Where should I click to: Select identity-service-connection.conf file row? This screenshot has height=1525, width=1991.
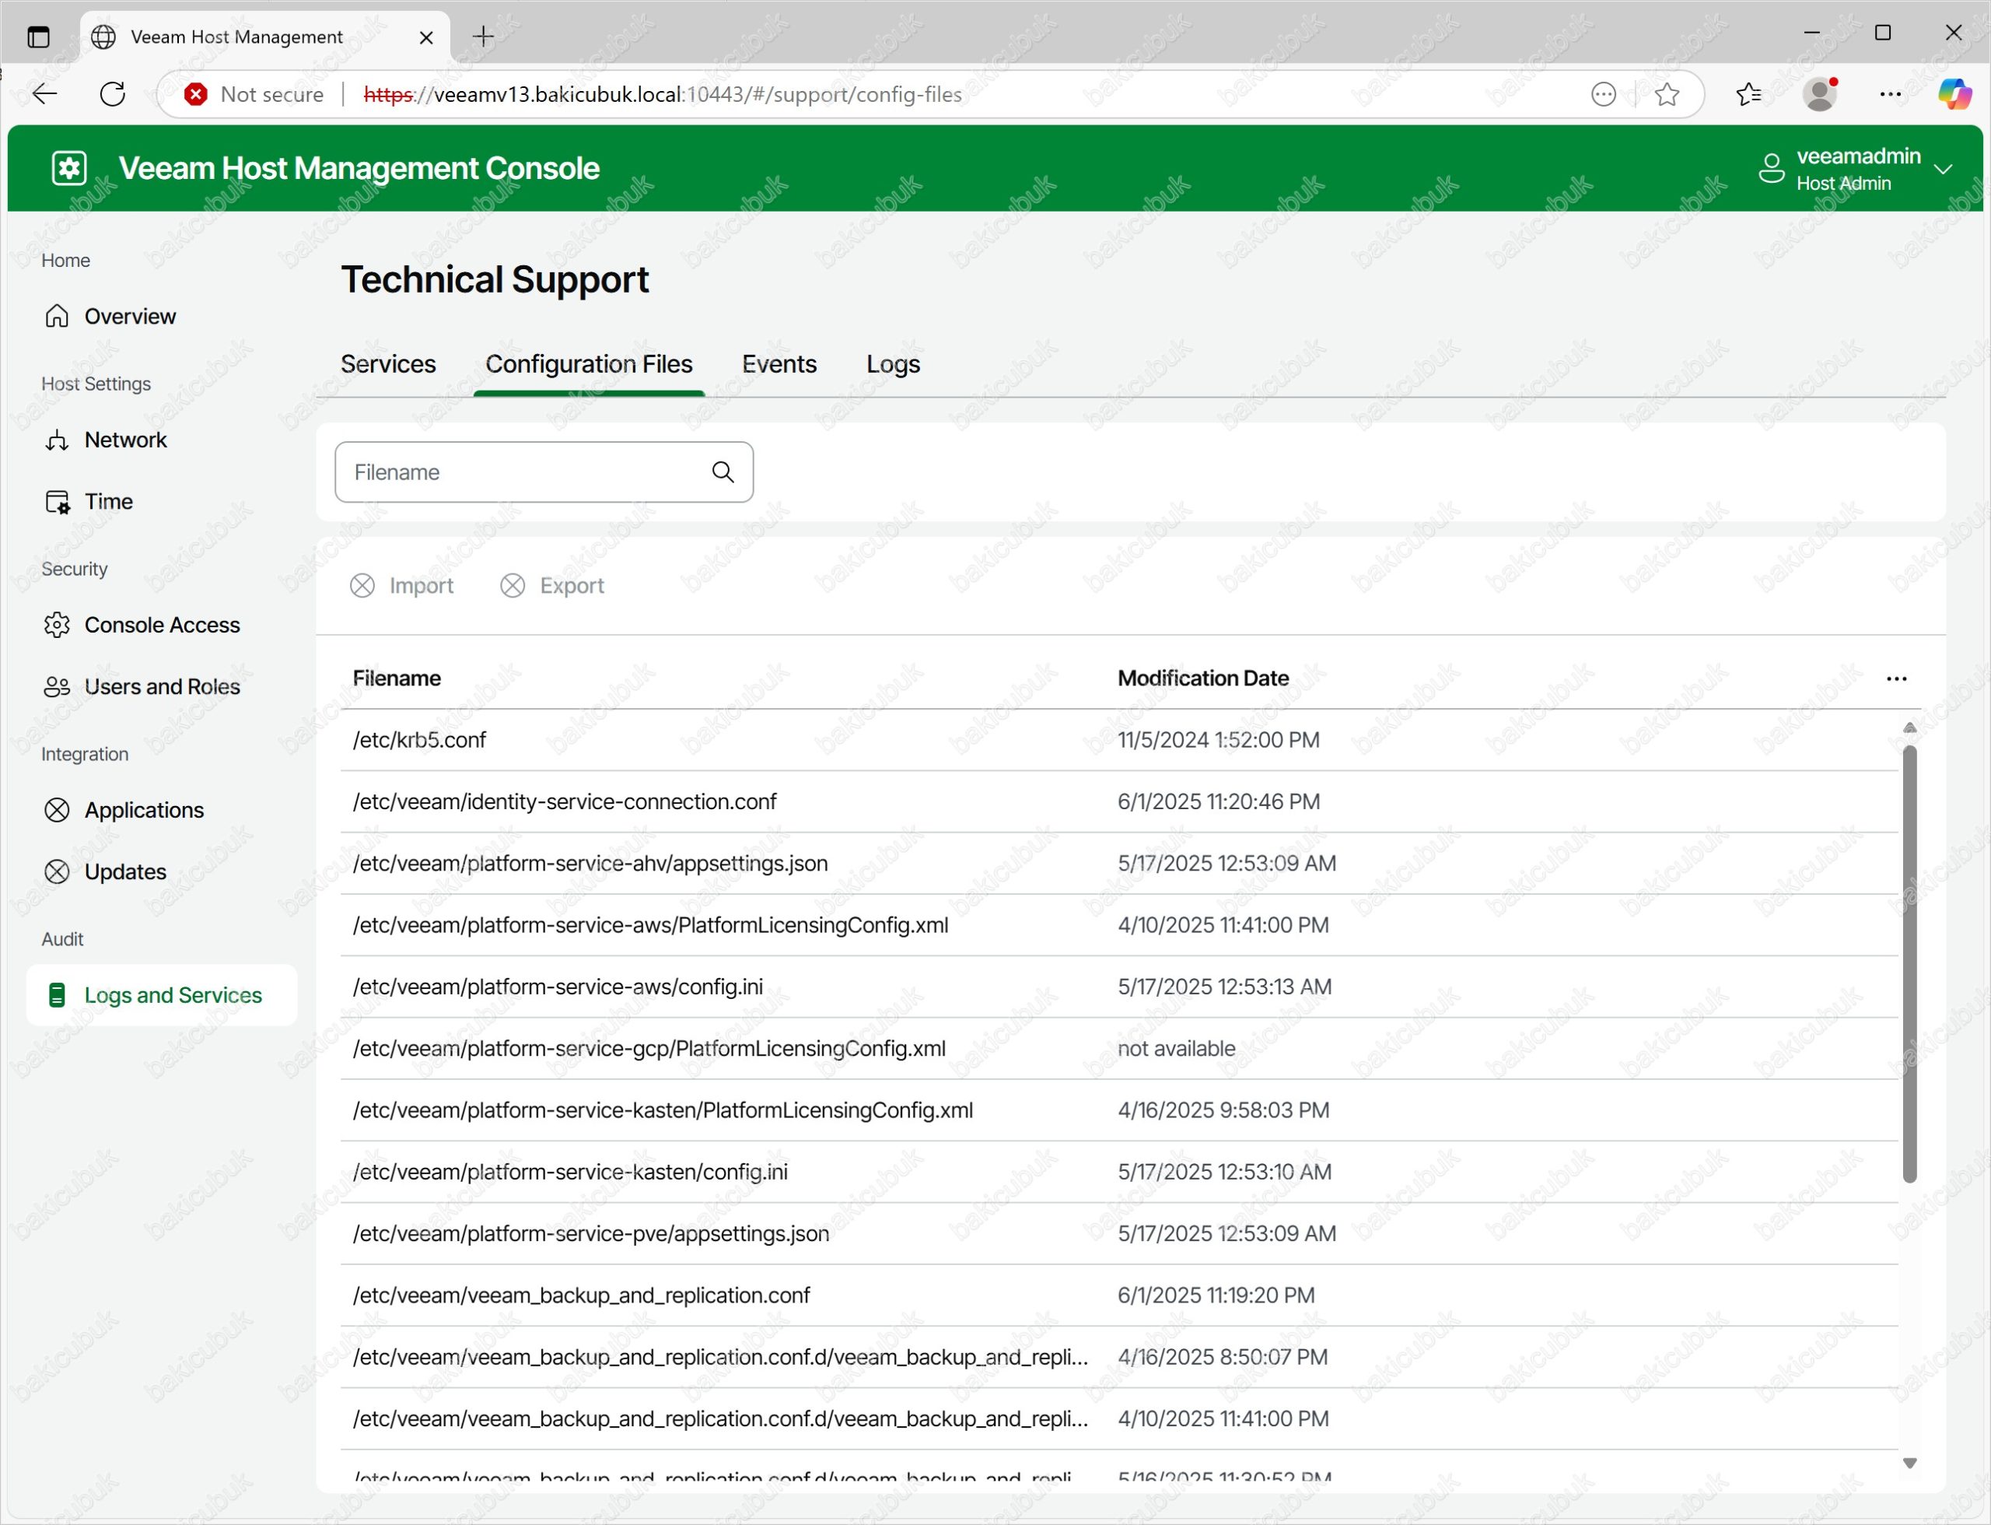[1119, 801]
